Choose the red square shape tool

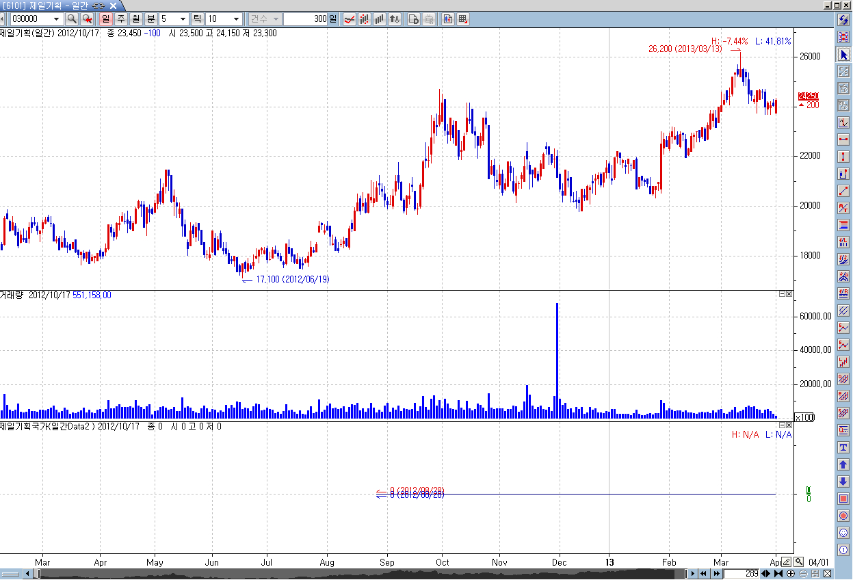click(843, 499)
